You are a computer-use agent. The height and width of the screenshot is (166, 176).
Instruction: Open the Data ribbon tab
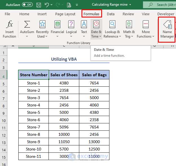[x=111, y=14]
